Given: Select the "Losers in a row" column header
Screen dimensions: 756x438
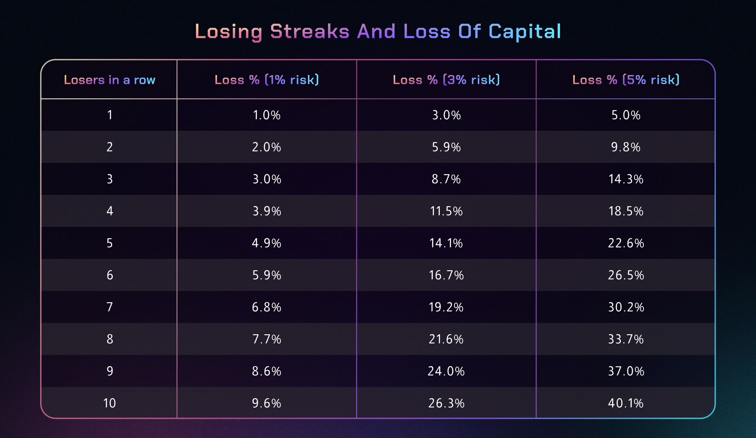Looking at the screenshot, I should (110, 80).
